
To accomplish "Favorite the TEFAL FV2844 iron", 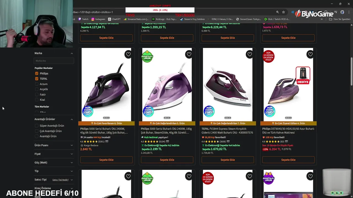I will tap(250, 54).
